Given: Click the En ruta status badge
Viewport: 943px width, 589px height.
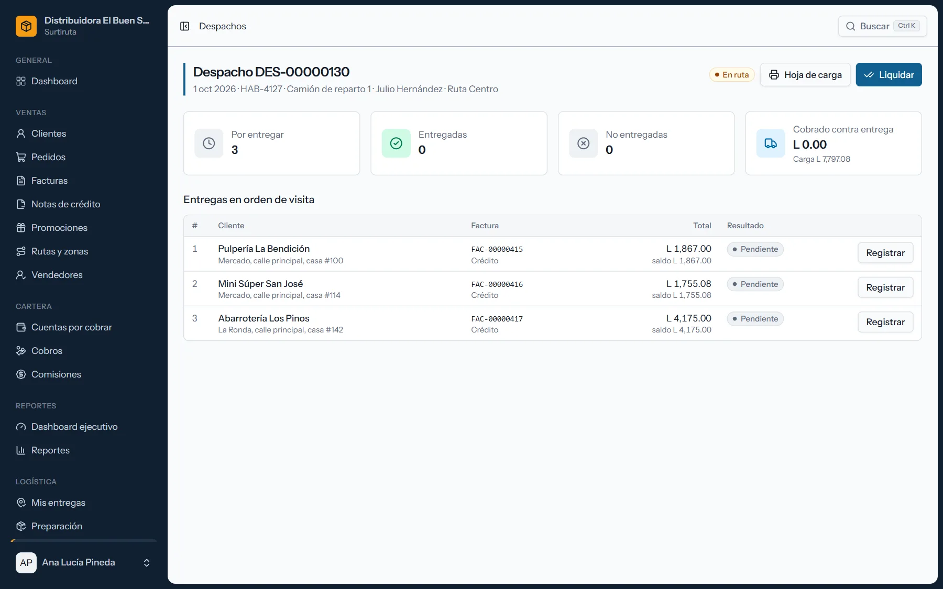Looking at the screenshot, I should (x=732, y=75).
